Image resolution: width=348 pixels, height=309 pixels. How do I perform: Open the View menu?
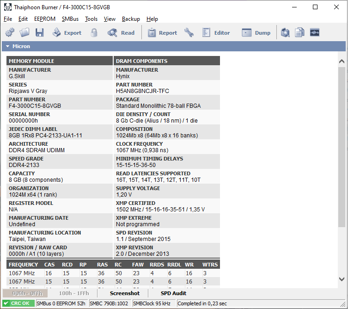[x=110, y=19]
